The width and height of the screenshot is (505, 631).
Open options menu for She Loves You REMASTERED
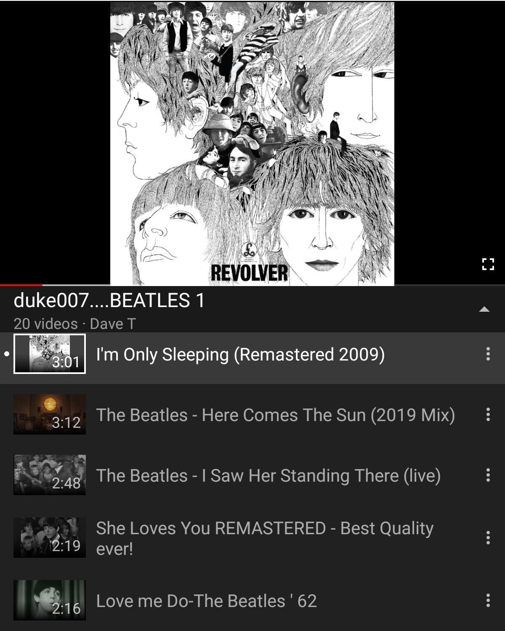488,538
